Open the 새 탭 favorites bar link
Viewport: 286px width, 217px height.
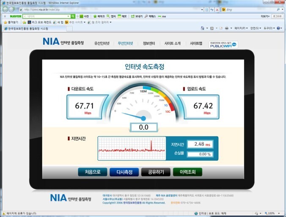tap(58, 22)
